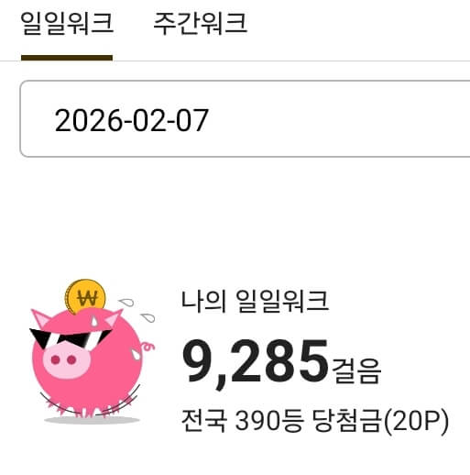Click the pig's curly tail
The height and width of the screenshot is (475, 470).
click(148, 347)
